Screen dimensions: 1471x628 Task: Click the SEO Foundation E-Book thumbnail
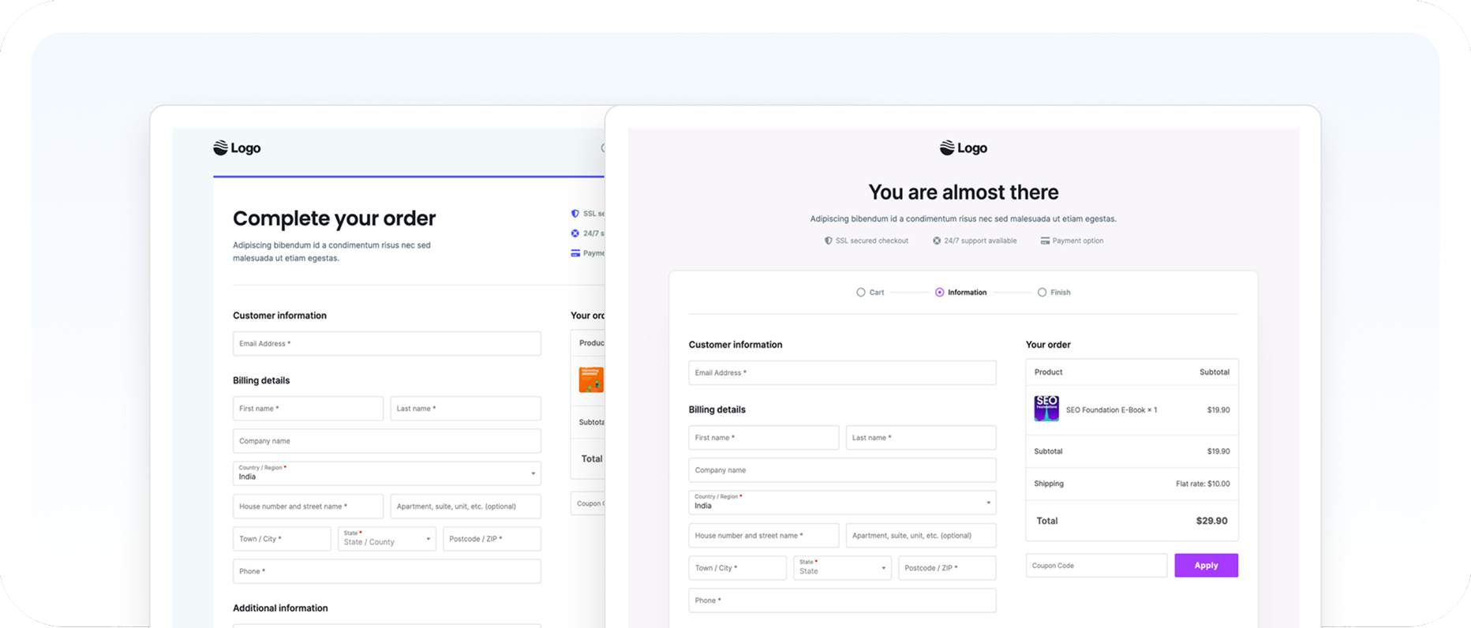tap(1046, 409)
